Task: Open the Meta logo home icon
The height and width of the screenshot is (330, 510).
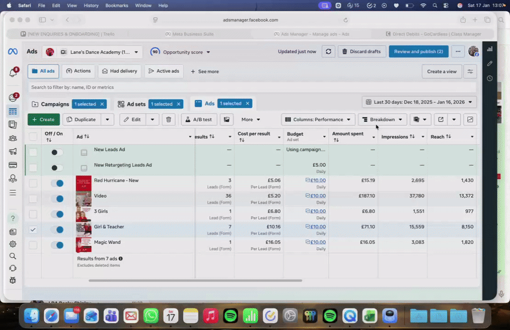Action: coord(12,52)
